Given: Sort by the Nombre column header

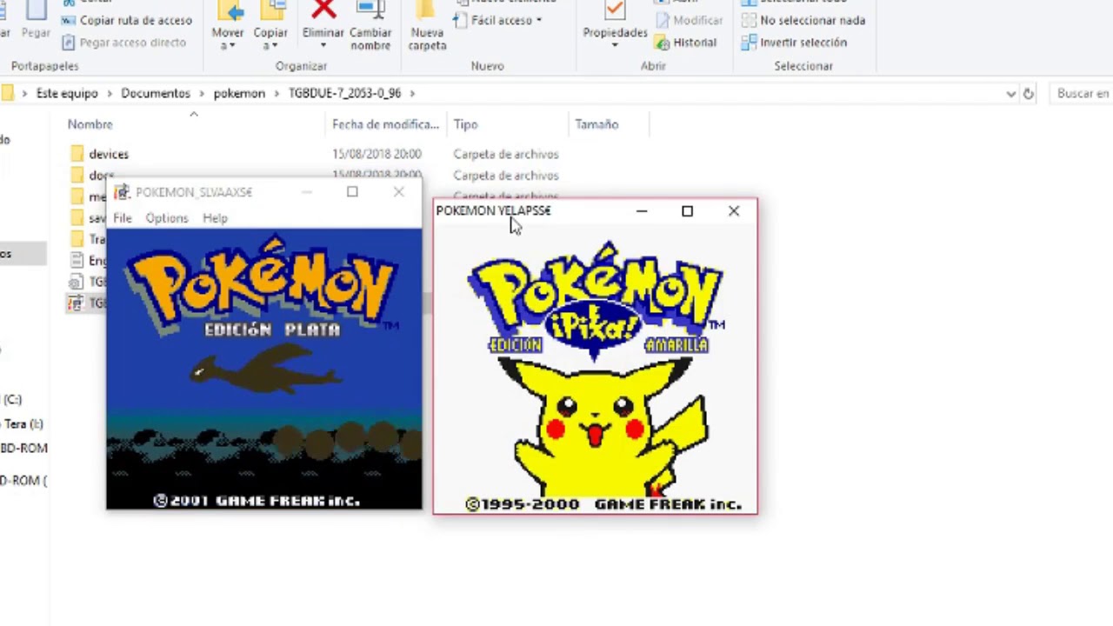Looking at the screenshot, I should point(90,124).
